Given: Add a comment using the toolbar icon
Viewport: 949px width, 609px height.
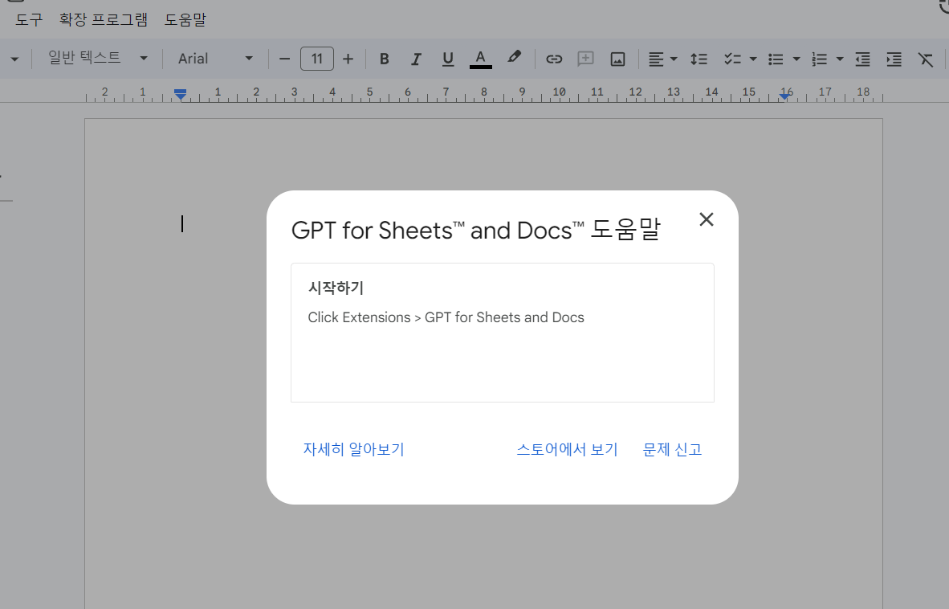Looking at the screenshot, I should coord(585,59).
